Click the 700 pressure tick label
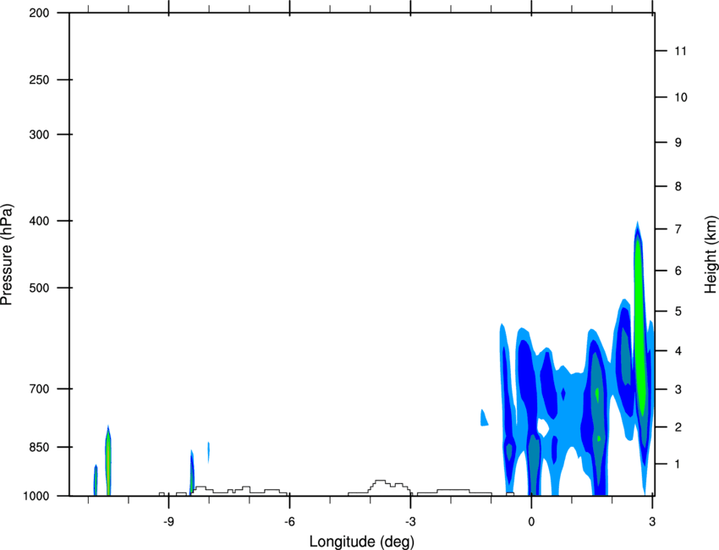This screenshot has width=719, height=550. (x=40, y=388)
